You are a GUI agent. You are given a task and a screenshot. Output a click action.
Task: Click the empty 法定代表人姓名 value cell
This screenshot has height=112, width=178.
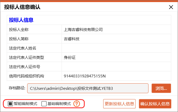[x=116, y=48]
